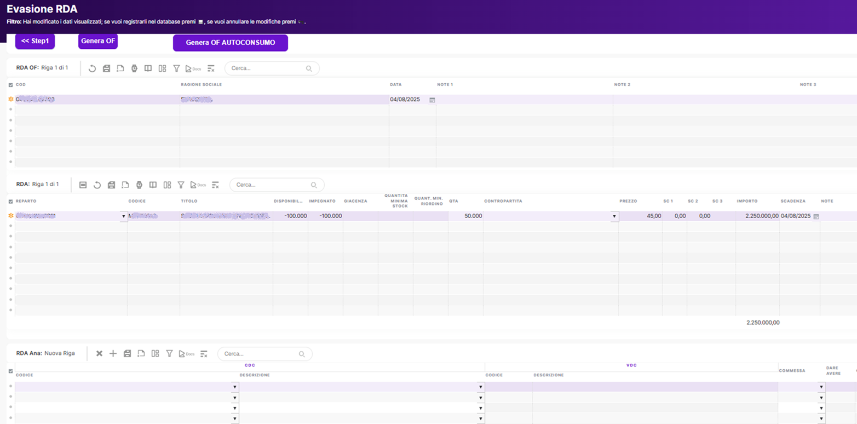Click clear filters icon in RDA toolbar
The image size is (857, 424).
pyautogui.click(x=215, y=185)
